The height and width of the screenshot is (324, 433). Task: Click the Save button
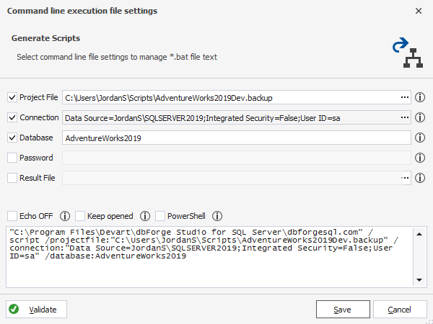pyautogui.click(x=343, y=309)
